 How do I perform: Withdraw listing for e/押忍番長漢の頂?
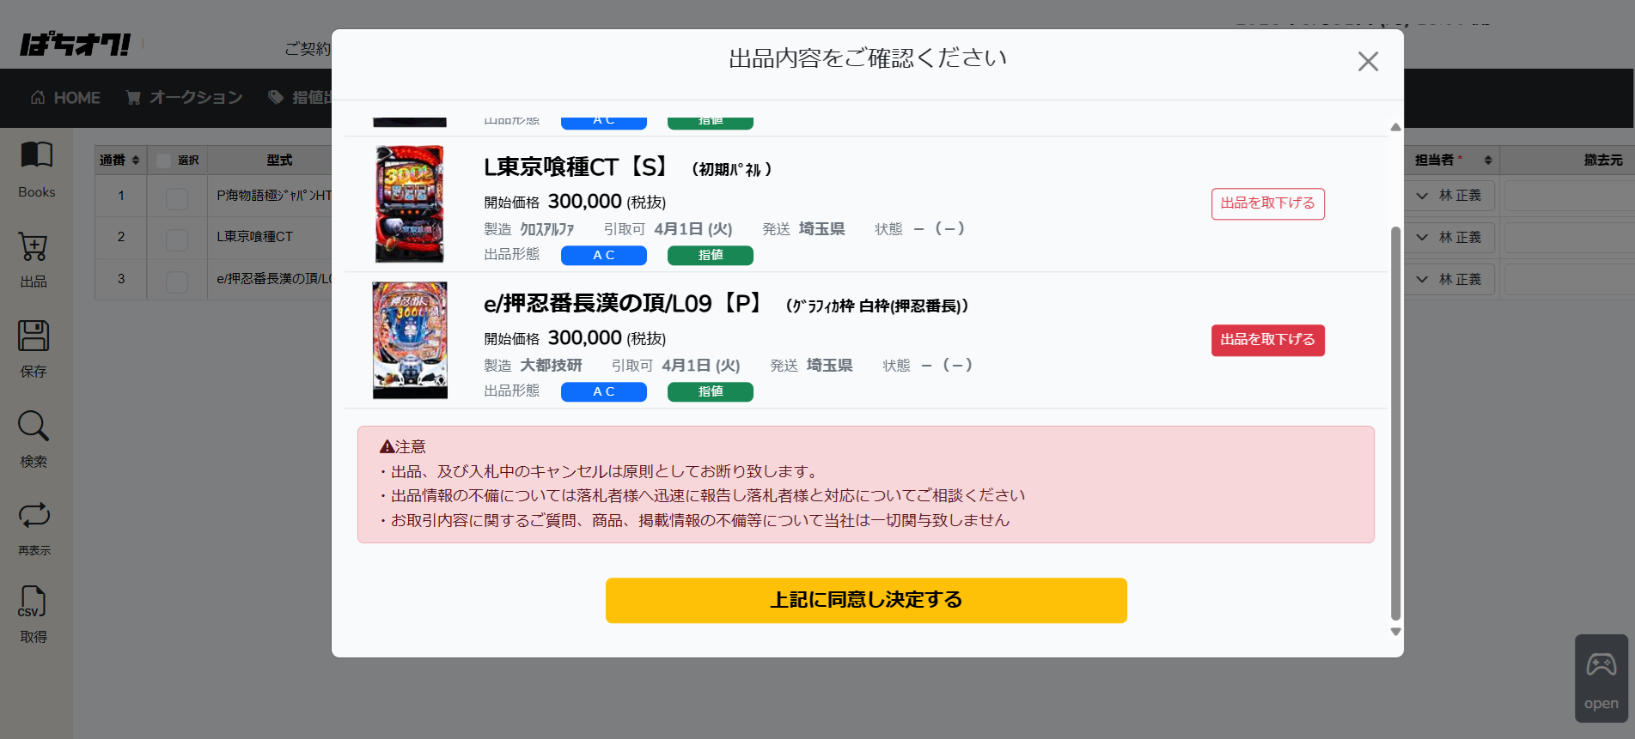click(1268, 340)
